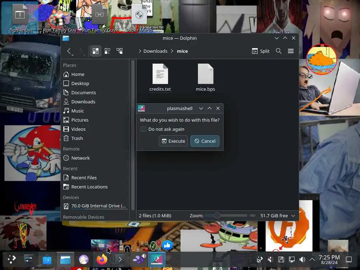This screenshot has width=360, height=270.
Task: Select the 70.0 GiB Internal Drive
Action: 94,206
